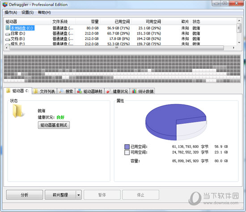Viewport: 246px width, 212px height.
Task: Sort by the 碎片 column header
Action: pos(177,22)
